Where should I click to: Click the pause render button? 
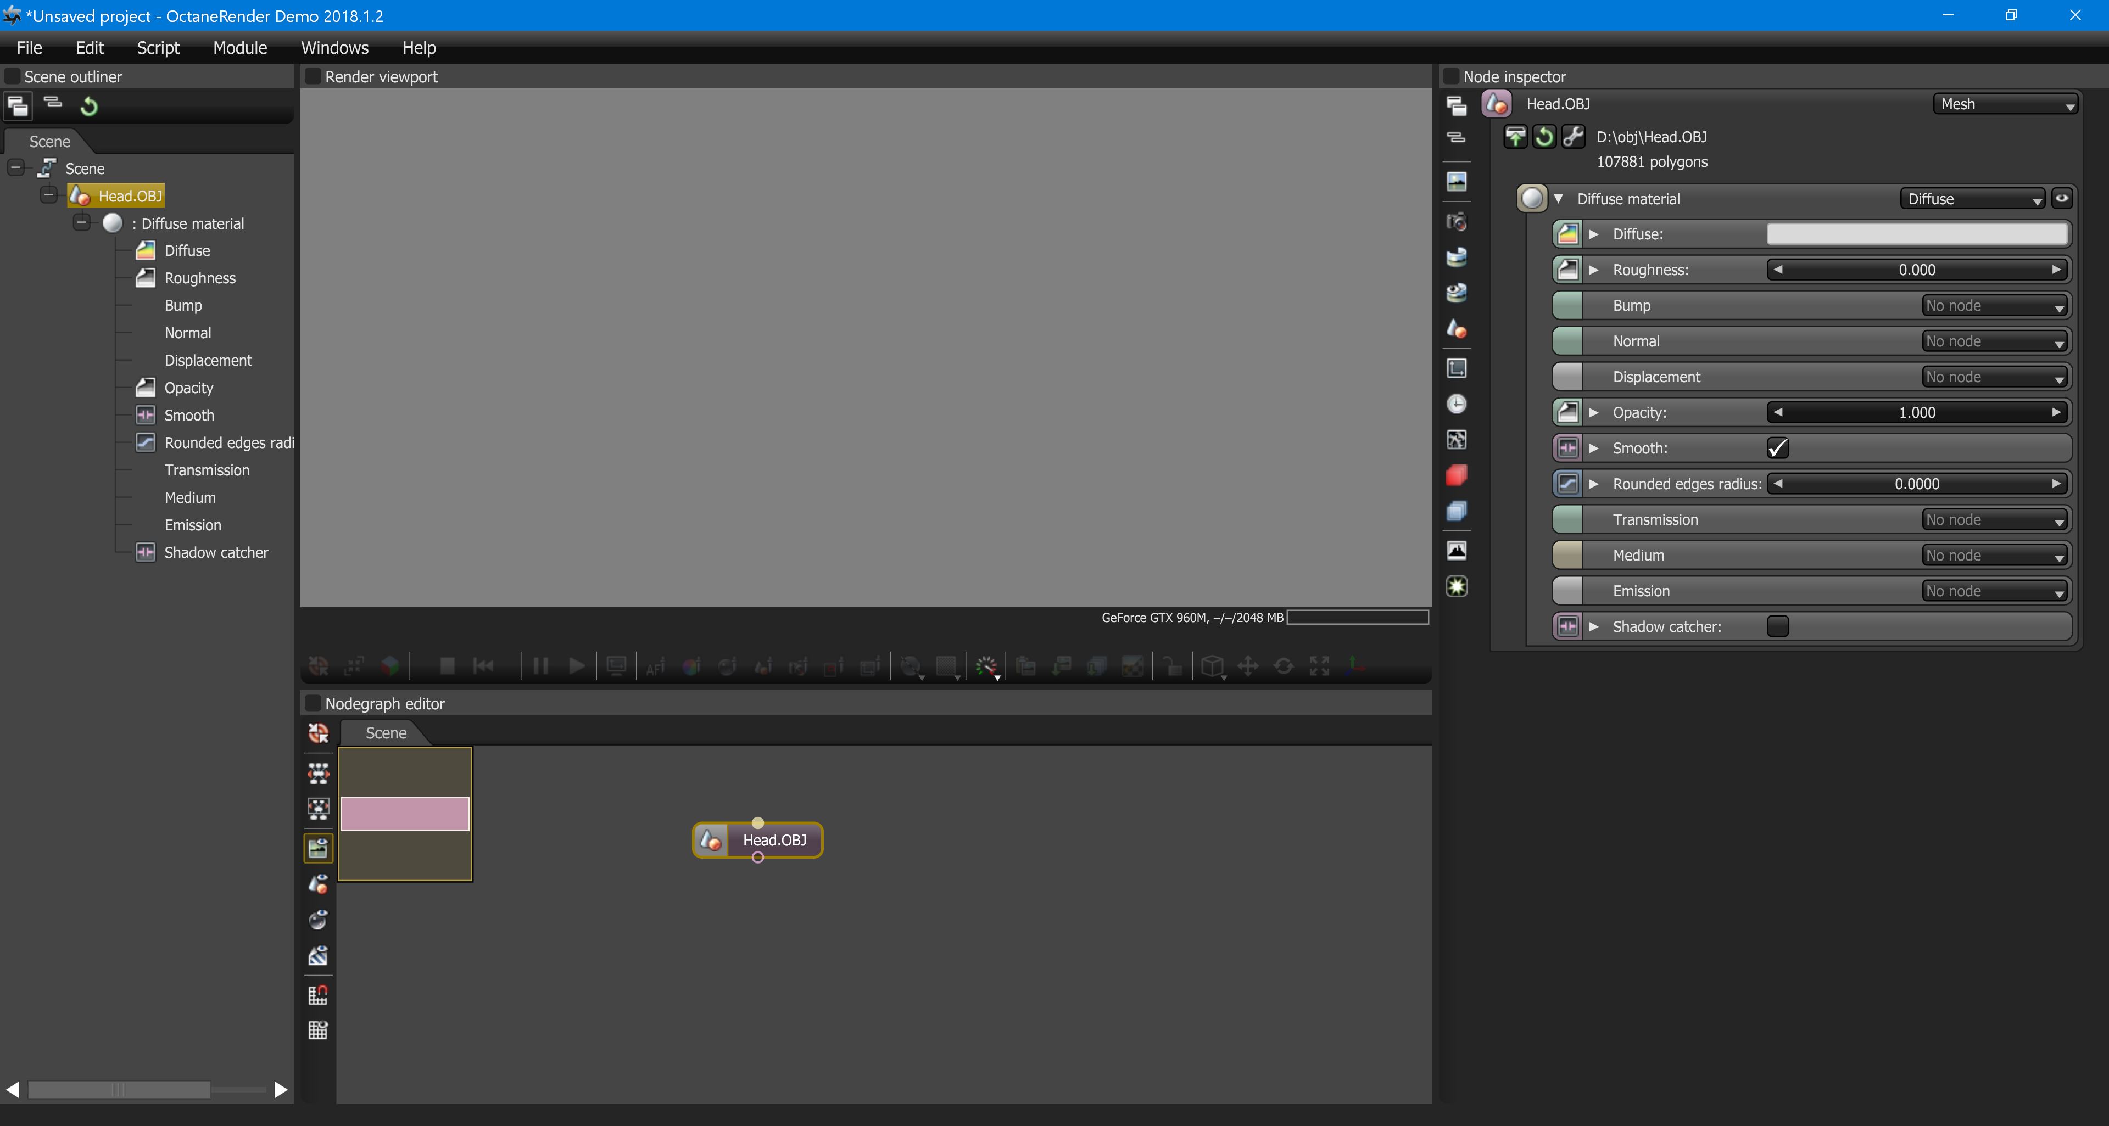tap(540, 666)
